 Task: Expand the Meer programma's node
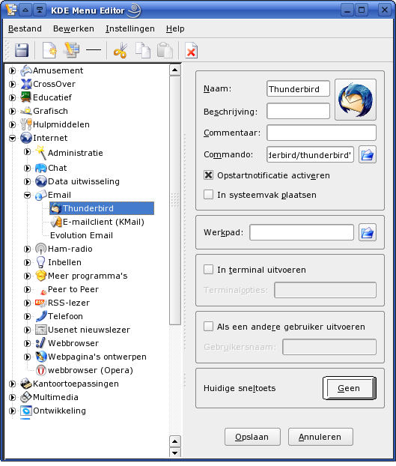27,276
